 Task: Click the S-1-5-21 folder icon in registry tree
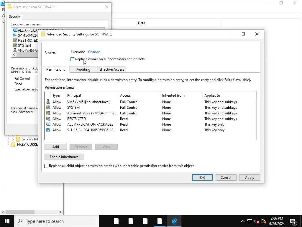(18, 139)
